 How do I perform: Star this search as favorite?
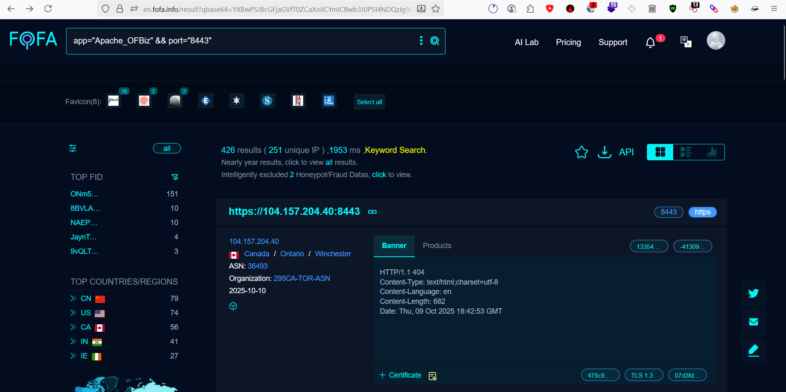[x=581, y=152]
